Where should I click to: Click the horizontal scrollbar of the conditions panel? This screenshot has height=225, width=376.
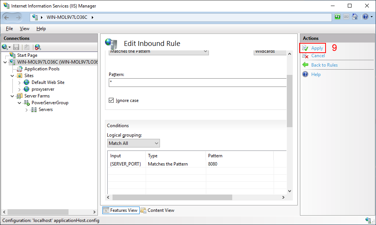tap(196, 197)
